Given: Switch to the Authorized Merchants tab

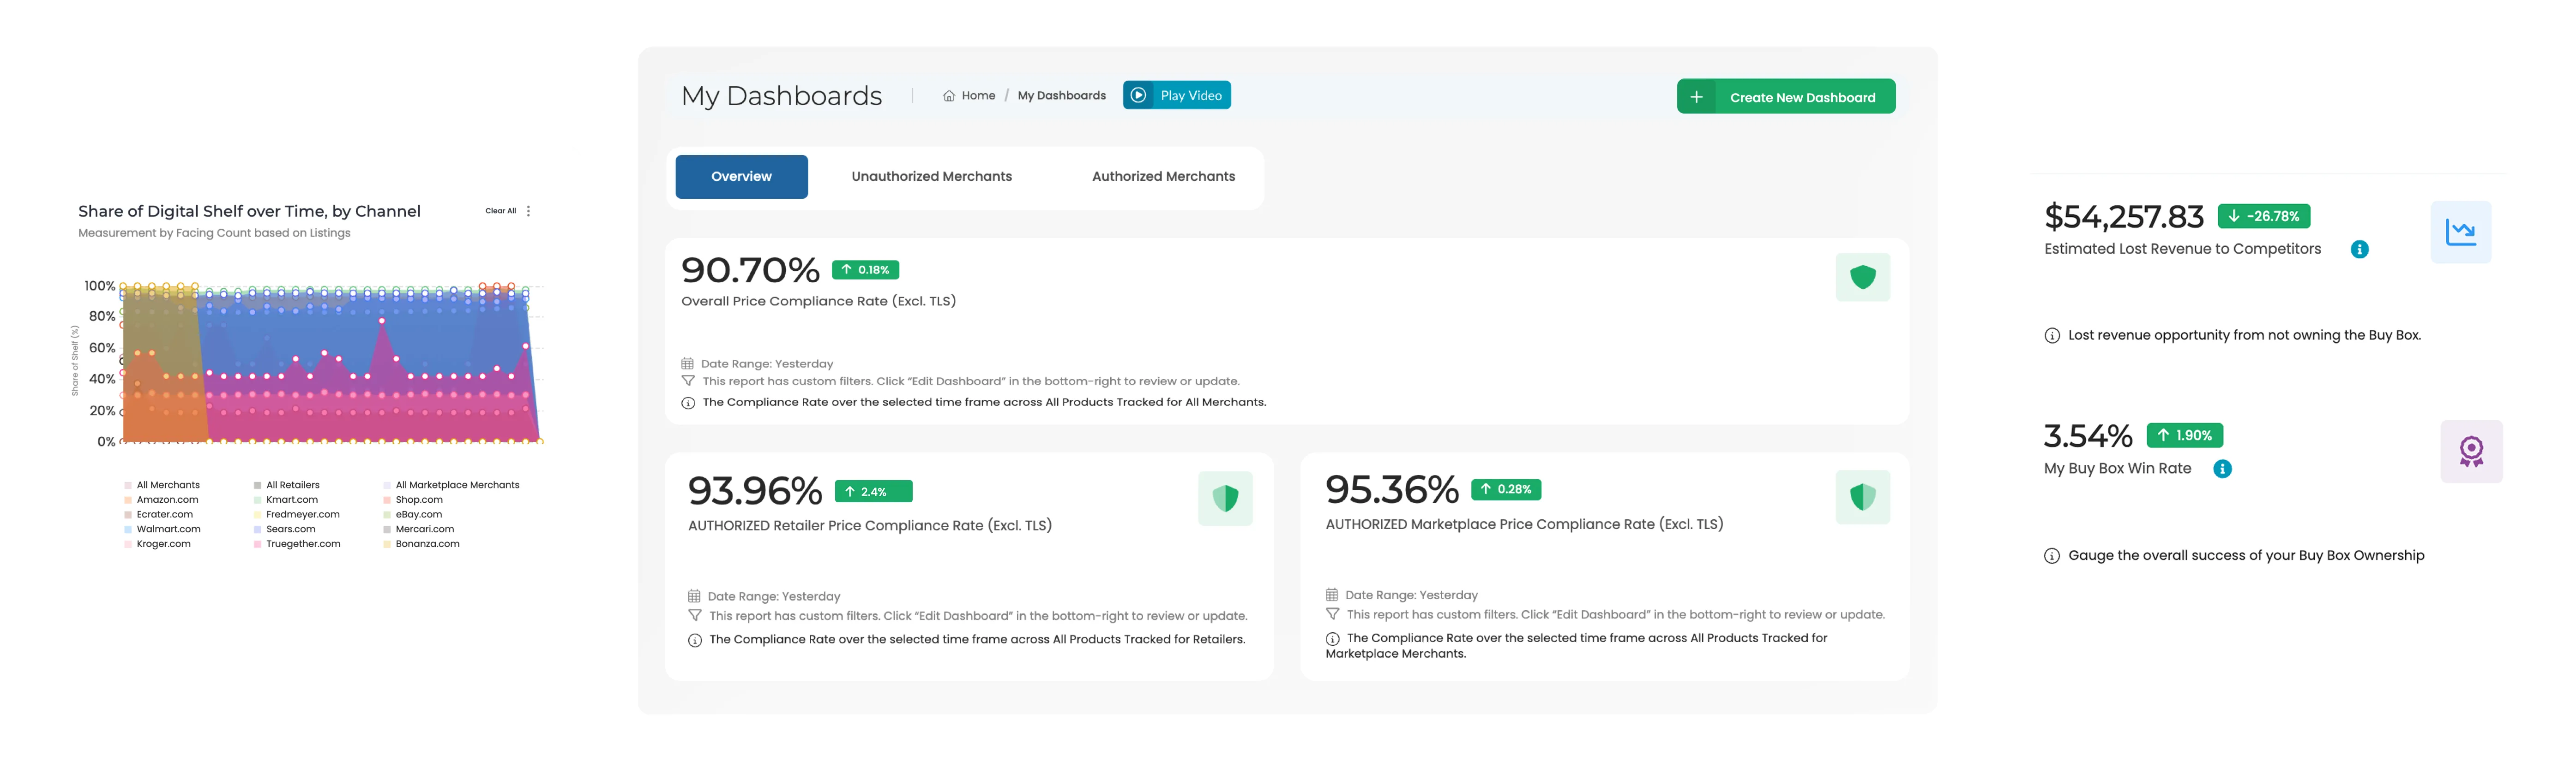Looking at the screenshot, I should [1163, 177].
